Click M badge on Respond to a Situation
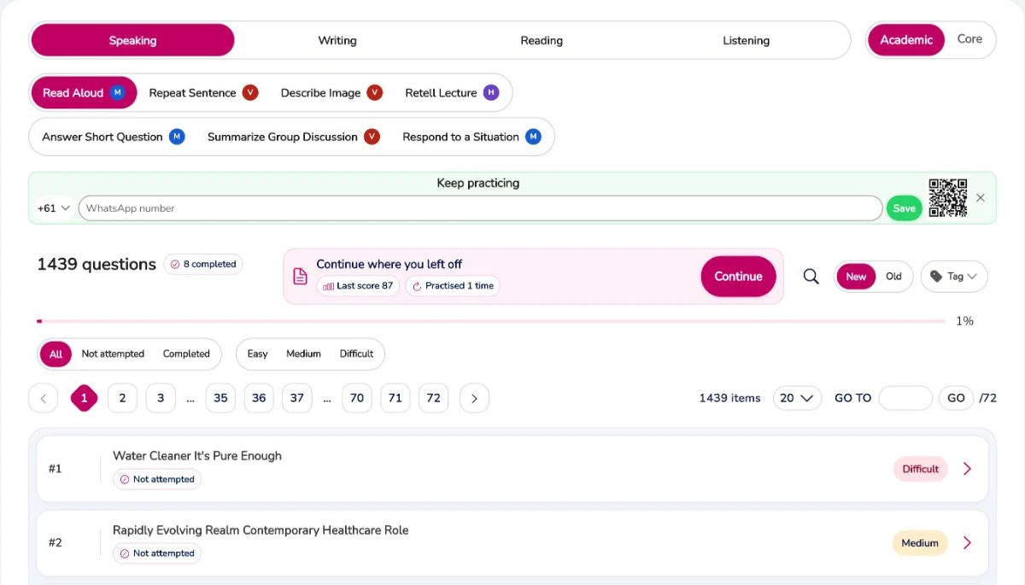Viewport: 1025px width, 585px height. [x=533, y=137]
